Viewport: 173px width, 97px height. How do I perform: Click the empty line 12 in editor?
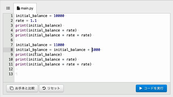pyautogui.click(x=92, y=69)
